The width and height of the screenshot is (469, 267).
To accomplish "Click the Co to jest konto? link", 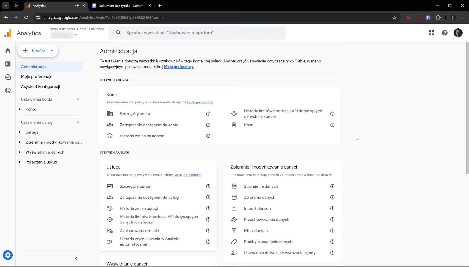I will coord(200,102).
